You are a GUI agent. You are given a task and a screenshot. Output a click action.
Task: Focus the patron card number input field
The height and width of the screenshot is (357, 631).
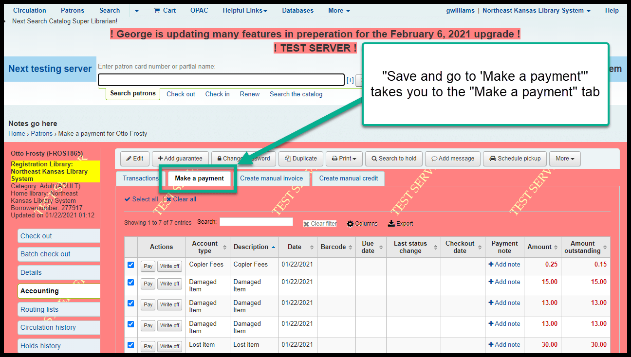222,80
